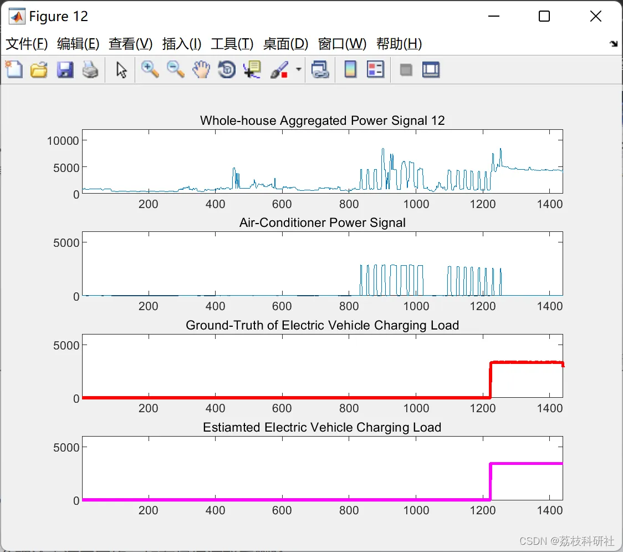Click the 10000 y-axis label in top plot
Viewport: 623px width, 552px height.
click(63, 140)
